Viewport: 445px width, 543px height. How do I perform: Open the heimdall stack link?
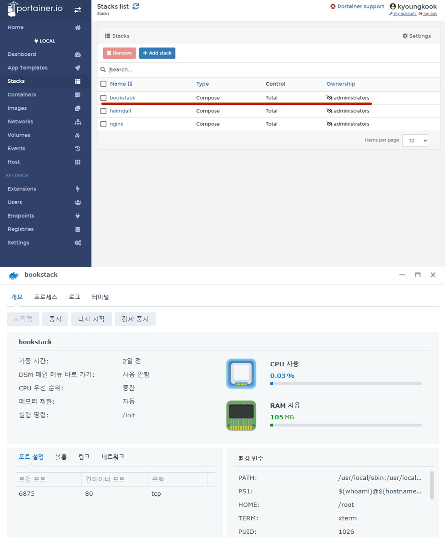pos(120,111)
